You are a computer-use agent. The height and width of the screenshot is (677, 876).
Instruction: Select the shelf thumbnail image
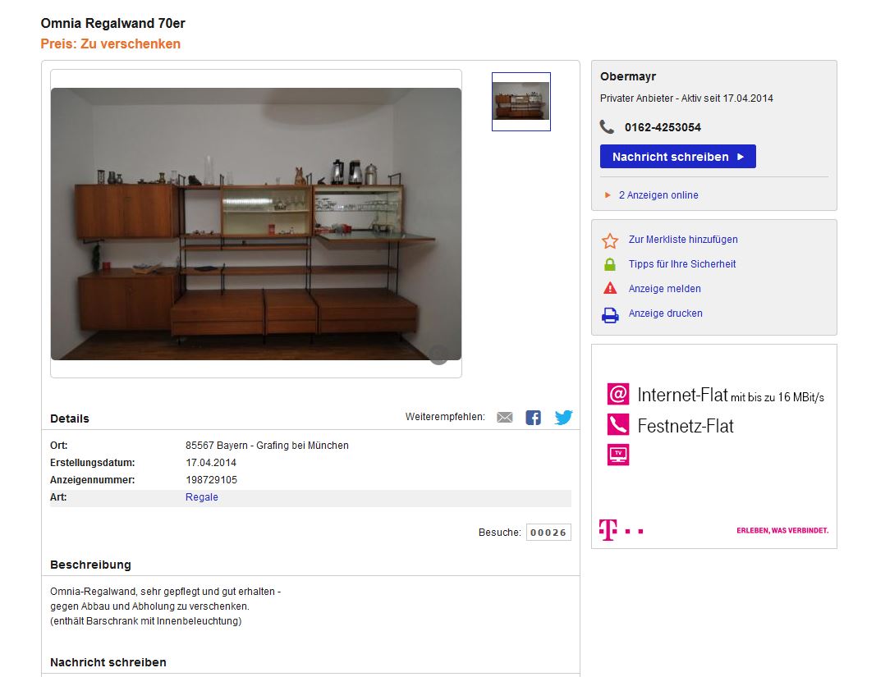point(521,102)
